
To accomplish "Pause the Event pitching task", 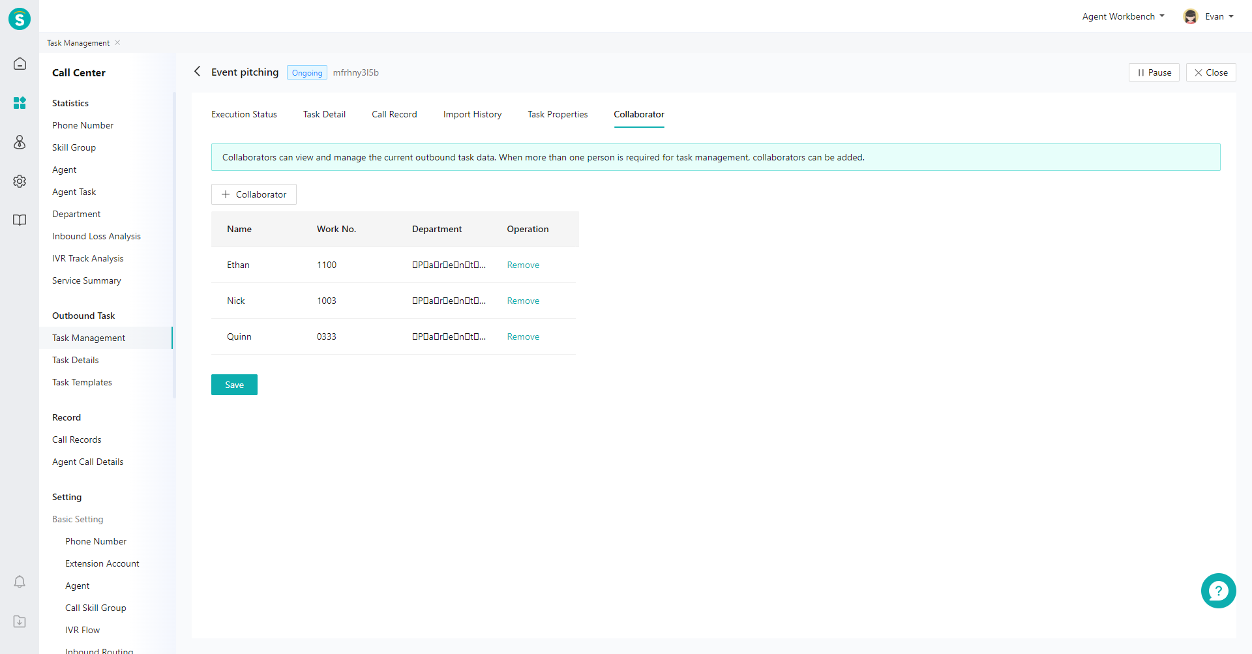I will [1154, 72].
